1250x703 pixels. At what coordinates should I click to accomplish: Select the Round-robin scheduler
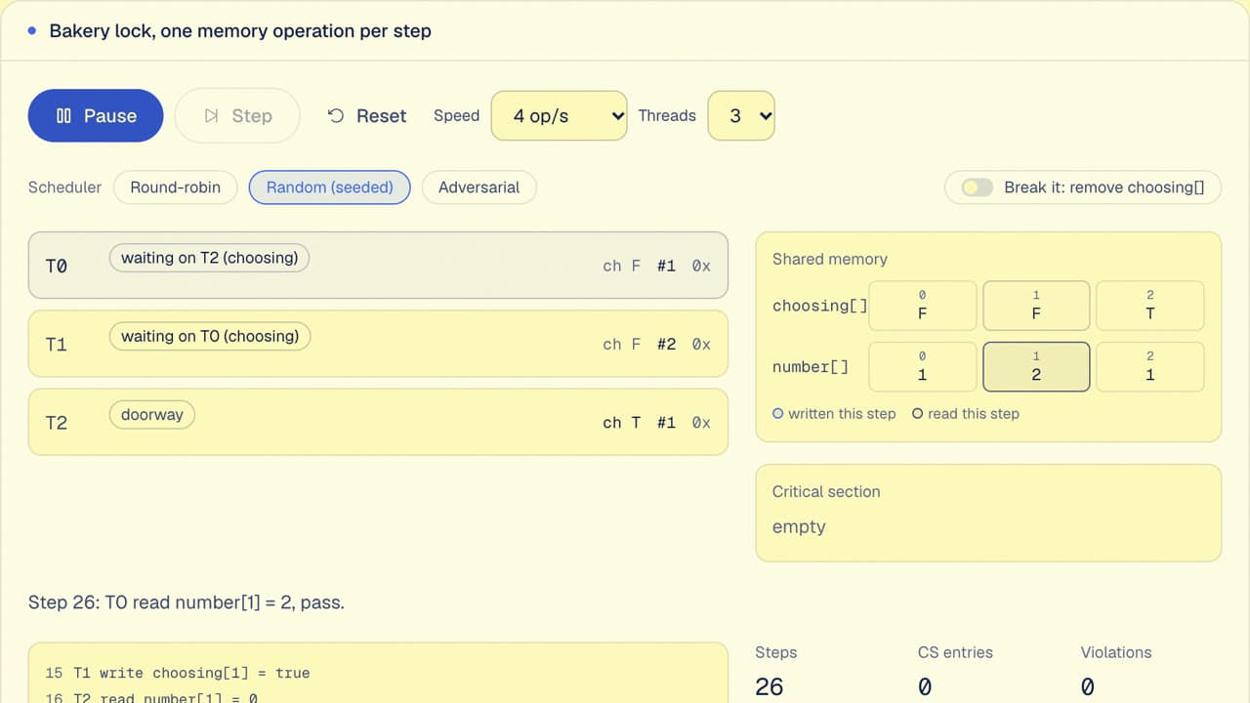[x=176, y=187]
